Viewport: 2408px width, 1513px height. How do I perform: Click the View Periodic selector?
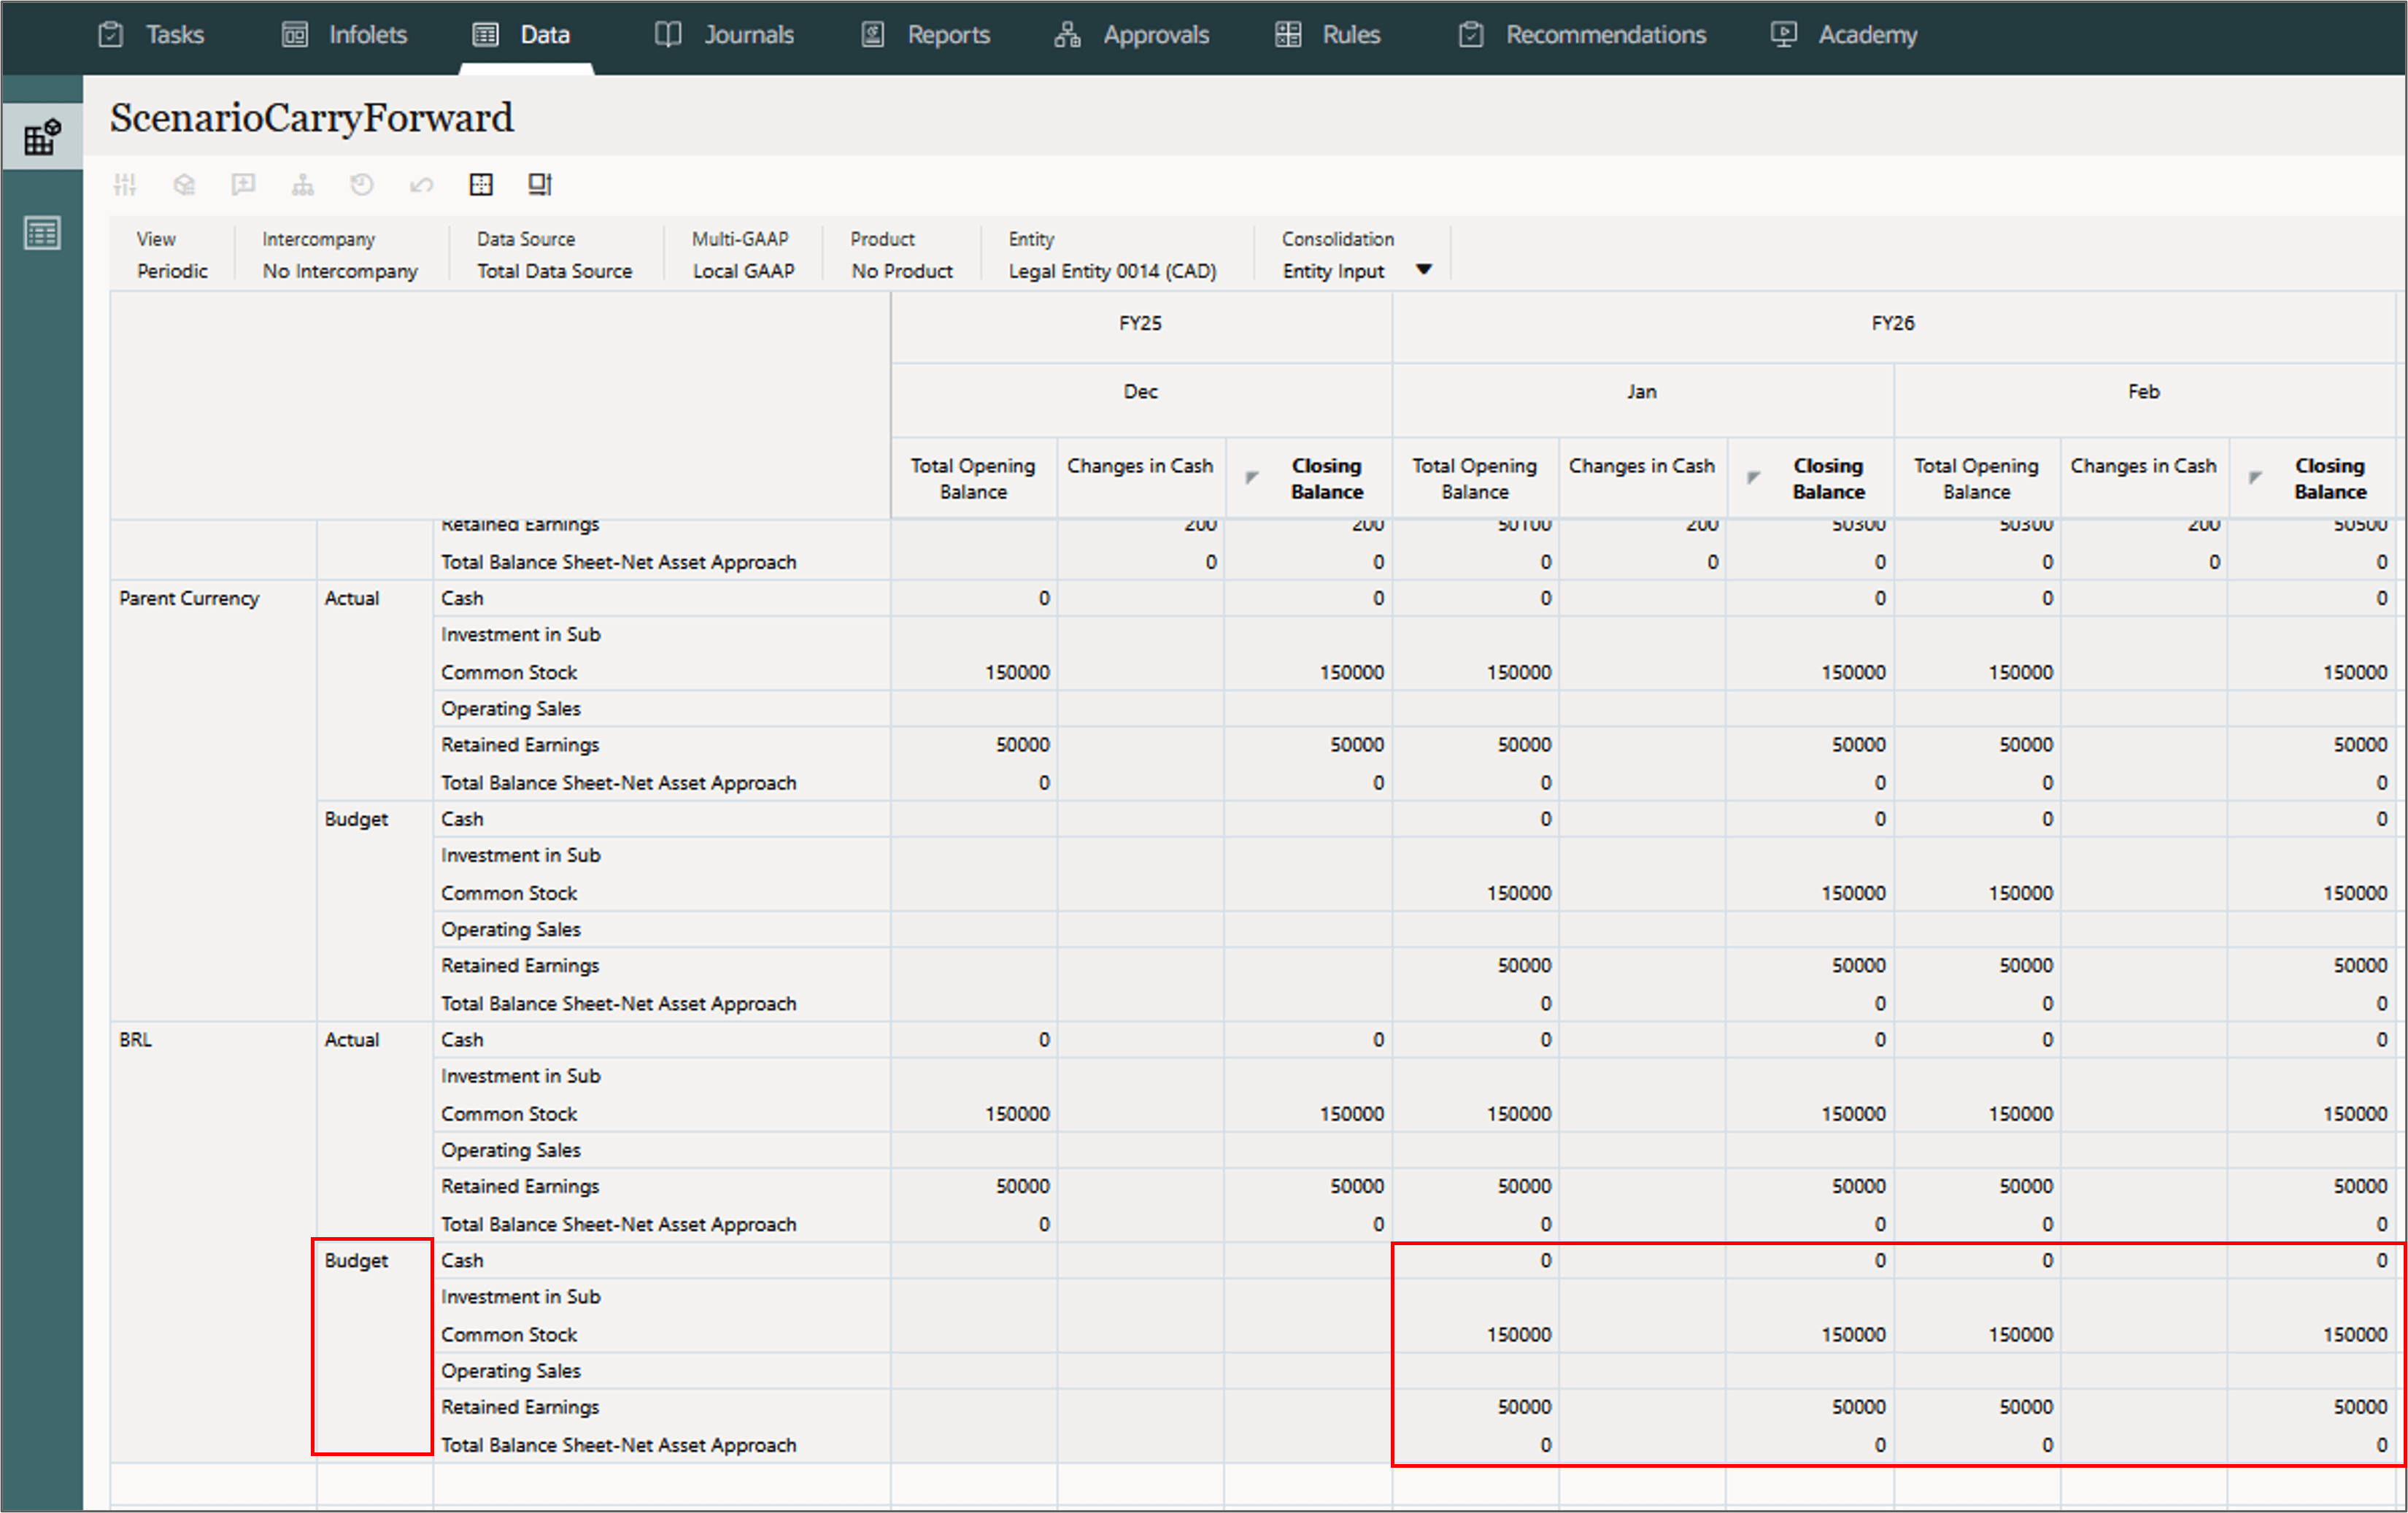(172, 270)
